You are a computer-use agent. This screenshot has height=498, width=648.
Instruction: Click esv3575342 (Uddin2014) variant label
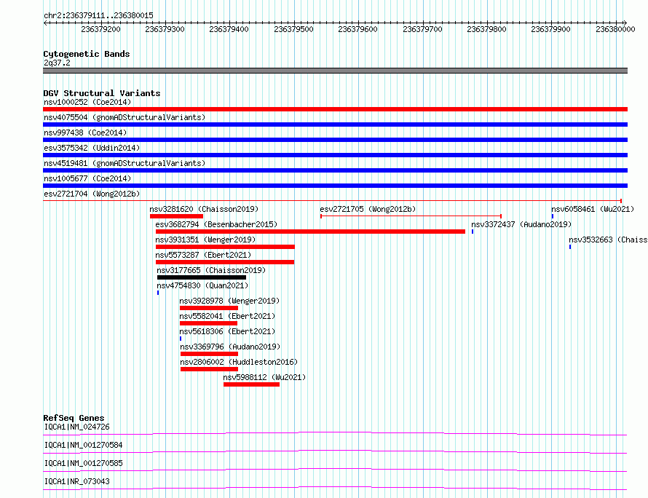pos(92,148)
